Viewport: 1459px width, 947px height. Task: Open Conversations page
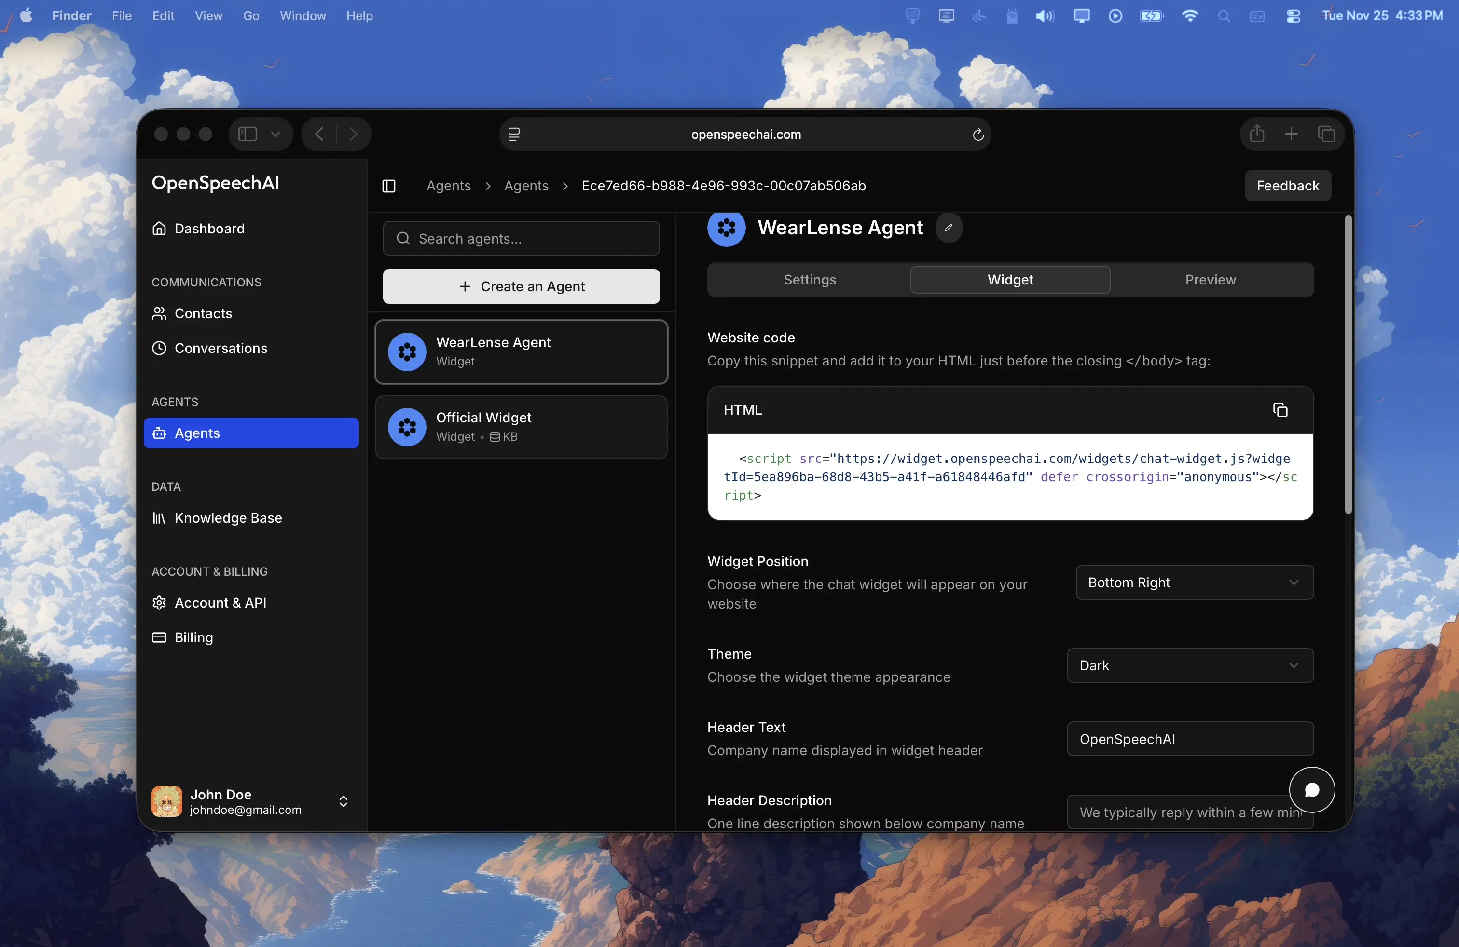[x=251, y=348]
